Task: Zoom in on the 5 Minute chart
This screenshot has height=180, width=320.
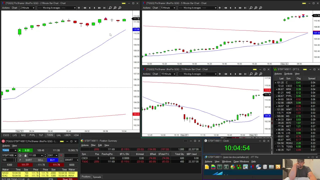Action: point(256,8)
